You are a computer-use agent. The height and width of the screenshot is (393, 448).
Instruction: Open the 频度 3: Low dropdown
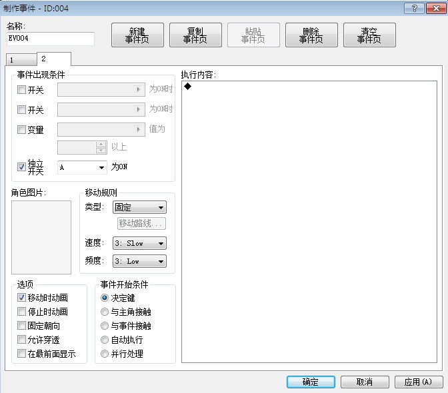pos(139,261)
